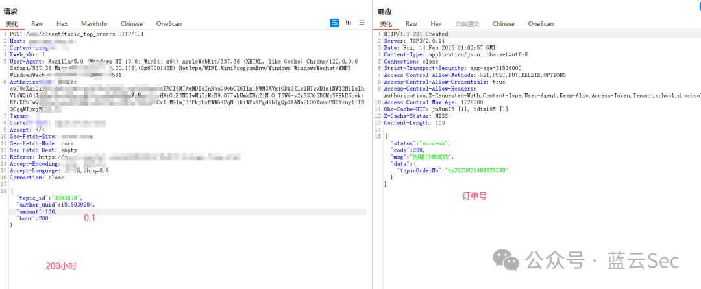Click the "author_uuid":1515039254 JSON field
Image resolution: width=701 pixels, height=289 pixels.
[55, 205]
